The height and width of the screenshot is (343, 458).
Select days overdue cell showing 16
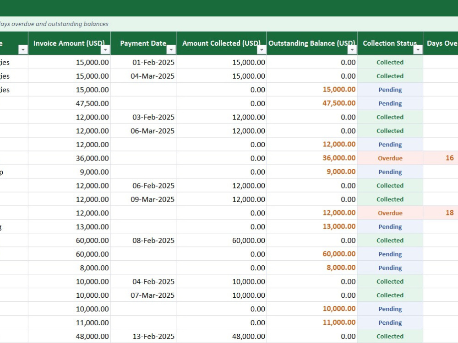[441, 158]
